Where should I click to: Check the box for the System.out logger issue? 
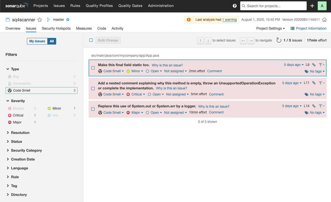(x=93, y=109)
